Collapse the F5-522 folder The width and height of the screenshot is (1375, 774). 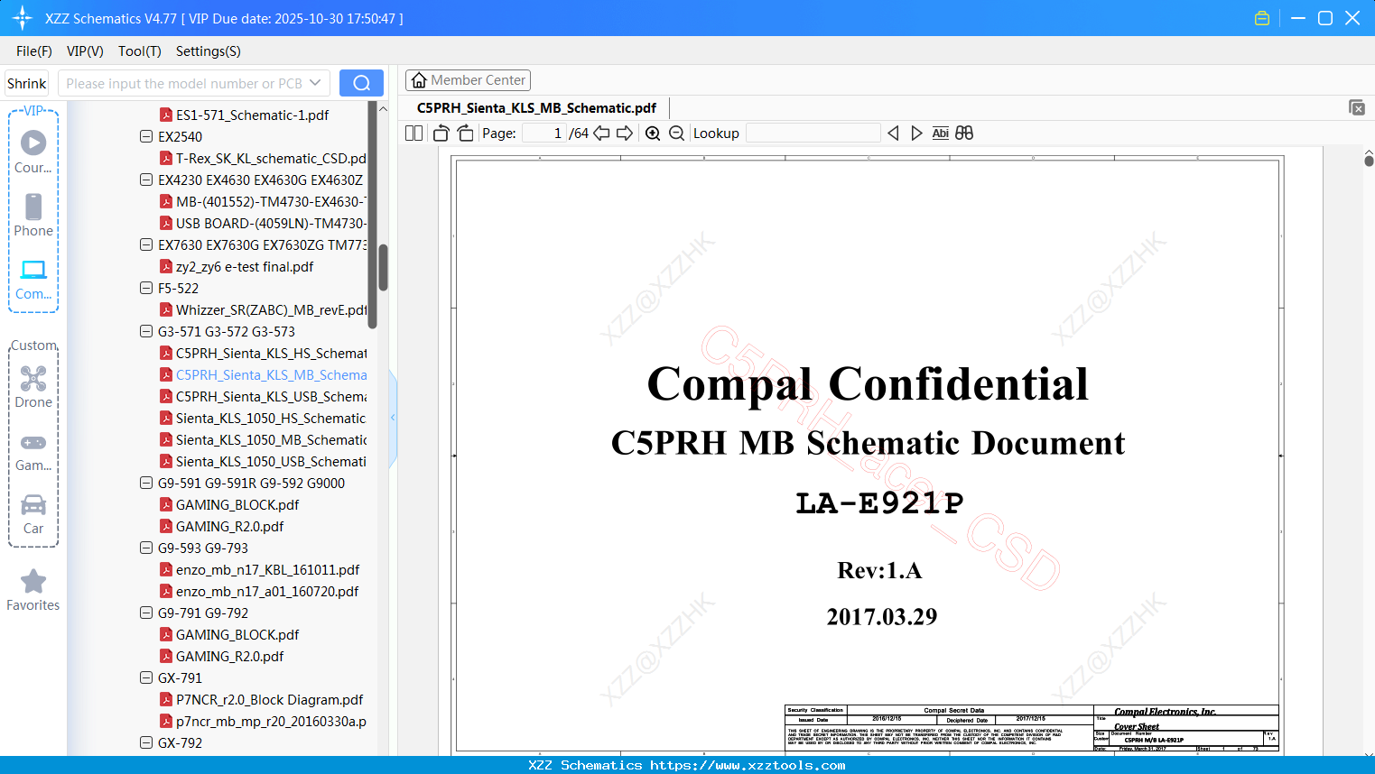(x=146, y=289)
